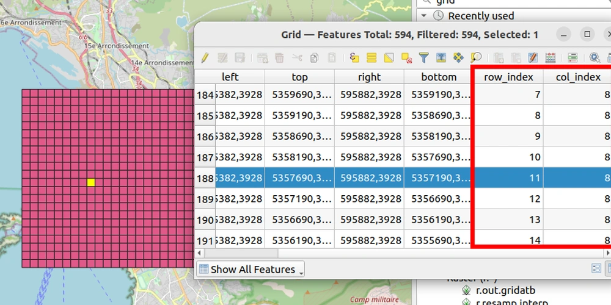Click the magnifier with gear toolbar icon
611x305 pixels.
point(595,58)
